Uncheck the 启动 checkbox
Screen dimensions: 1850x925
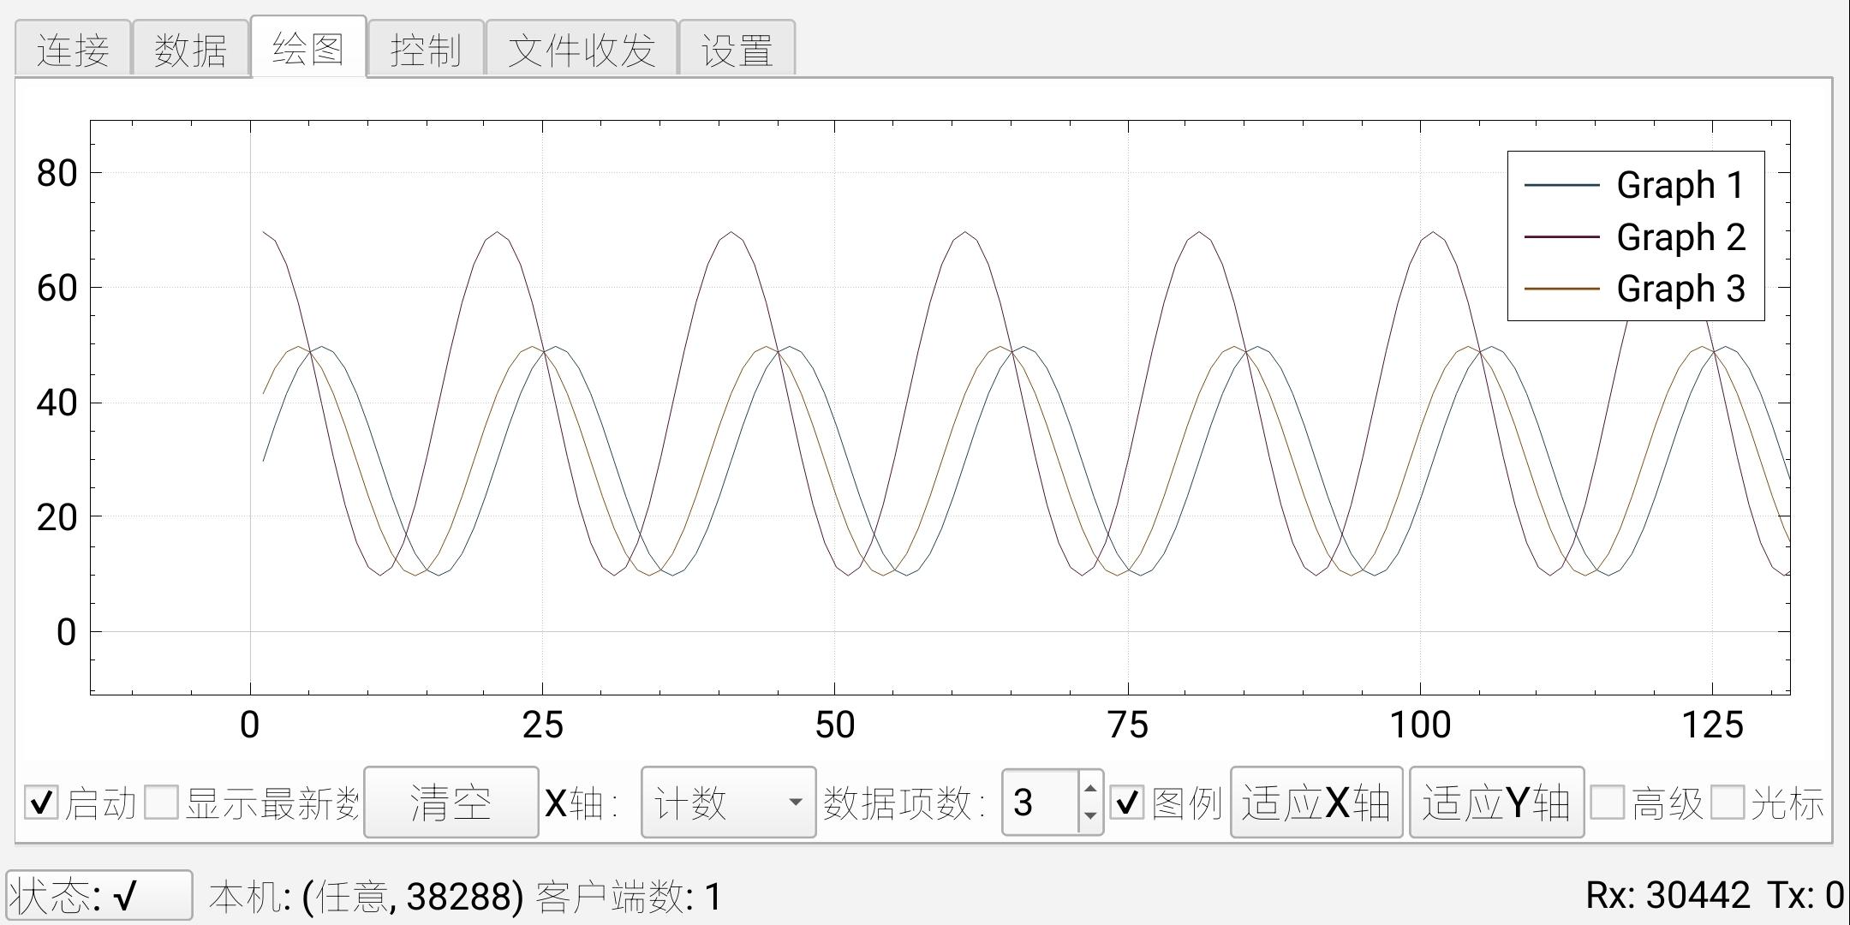coord(41,803)
